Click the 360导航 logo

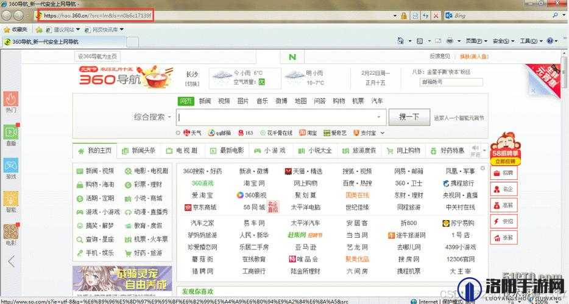(125, 77)
